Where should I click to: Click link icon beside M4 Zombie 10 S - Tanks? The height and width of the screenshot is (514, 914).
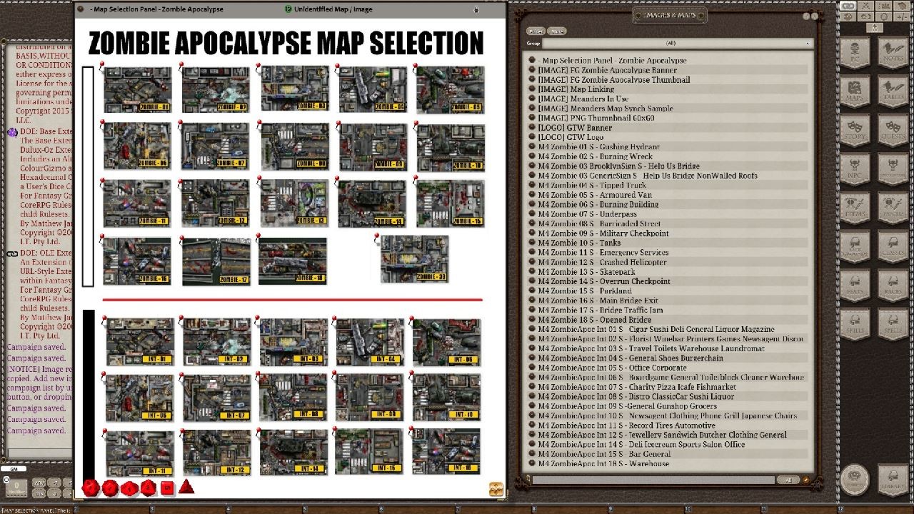click(x=532, y=243)
